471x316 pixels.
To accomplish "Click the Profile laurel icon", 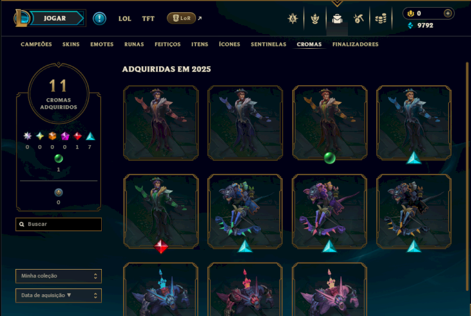I will [315, 19].
